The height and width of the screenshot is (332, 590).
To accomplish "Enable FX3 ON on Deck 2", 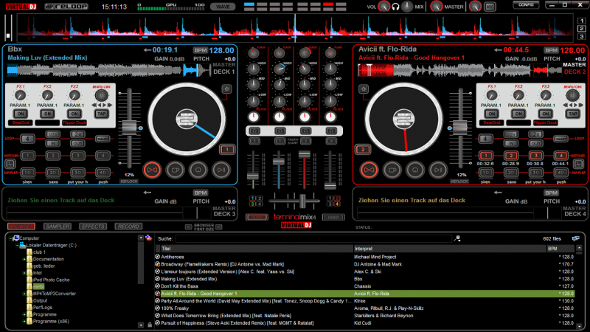I will coord(546,114).
